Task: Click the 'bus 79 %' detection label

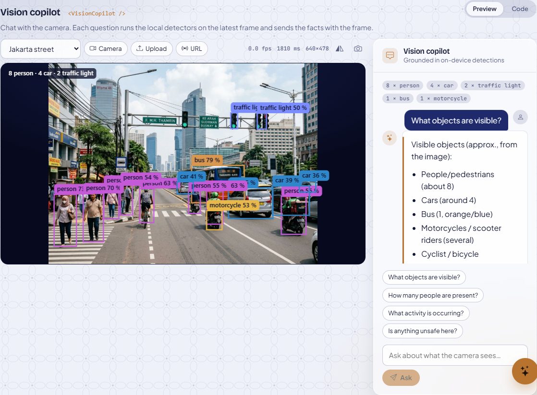Action: pyautogui.click(x=207, y=160)
